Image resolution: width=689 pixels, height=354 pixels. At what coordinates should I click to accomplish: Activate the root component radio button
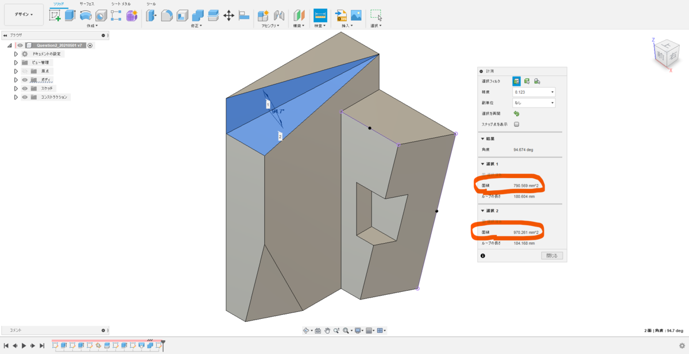pyautogui.click(x=90, y=45)
